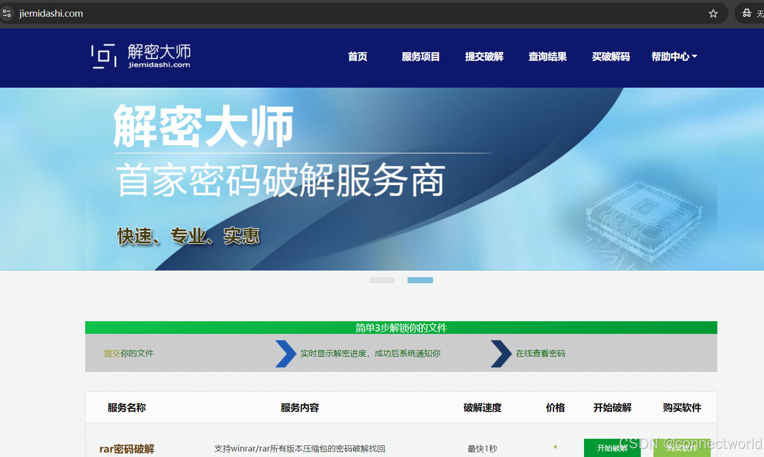Viewport: 764px width, 457px height.
Task: Click the incognito icon at top right
Action: (x=747, y=13)
